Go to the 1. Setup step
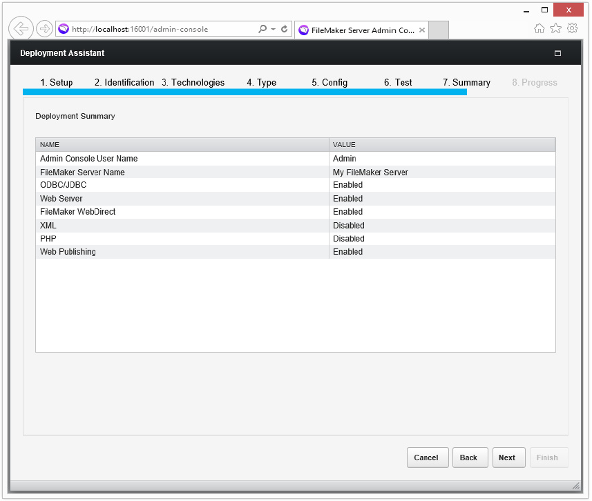The image size is (592, 501). click(57, 82)
